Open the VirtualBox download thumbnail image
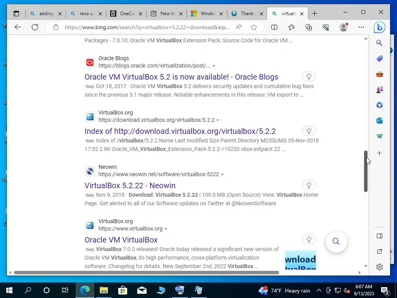Viewport: 397px width, 298px height. pyautogui.click(x=301, y=260)
